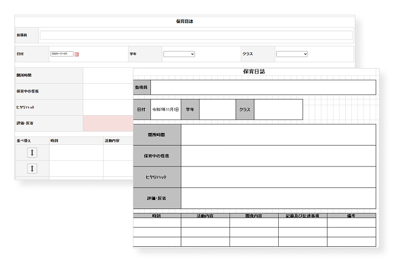
Task: Expand the 学年 dropdown in the web form
Action: [x=179, y=54]
